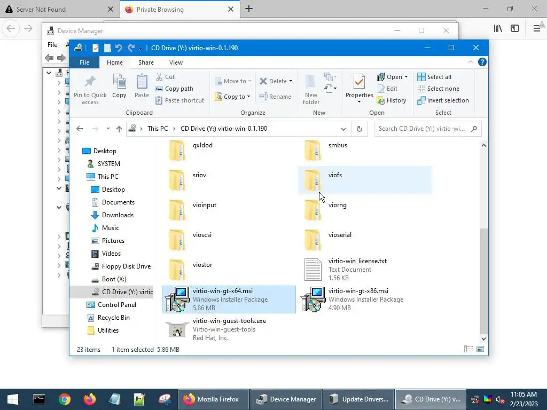The image size is (547, 410).
Task: Go up one folder level
Action: pos(119,129)
